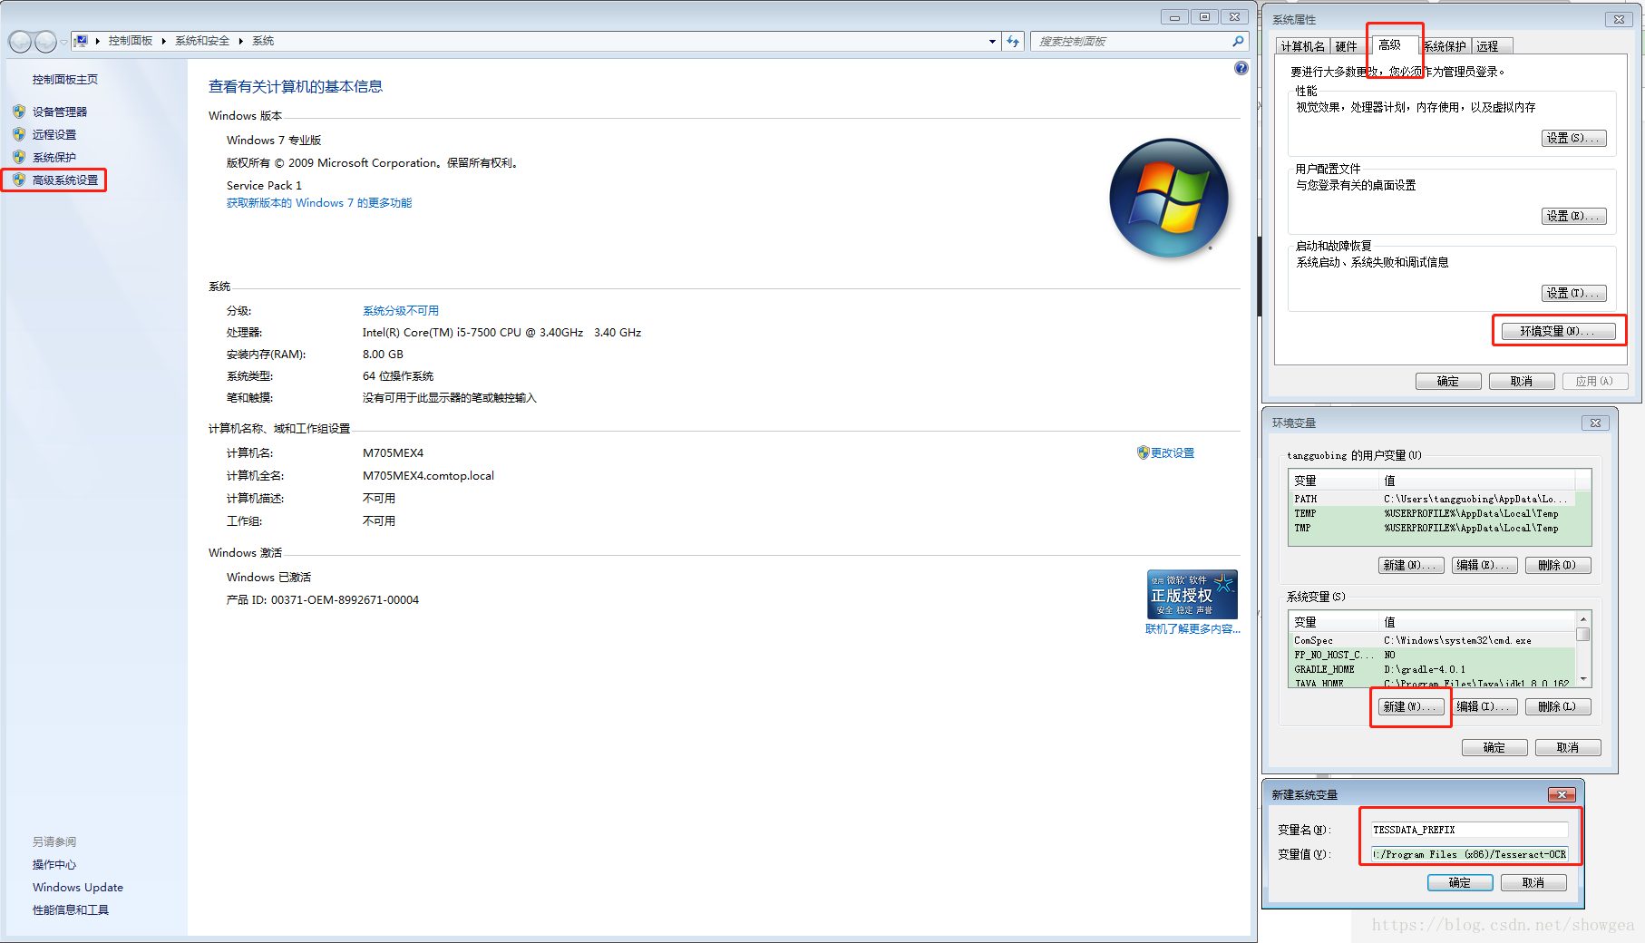Viewport: 1645px width, 943px height.
Task: Select the 高级 tab in 系统属性
Action: 1390,45
